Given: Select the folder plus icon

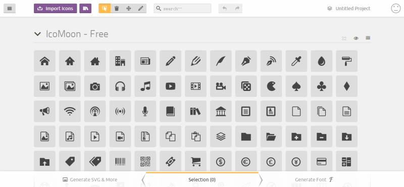Looking at the screenshot, I should click(296, 136).
